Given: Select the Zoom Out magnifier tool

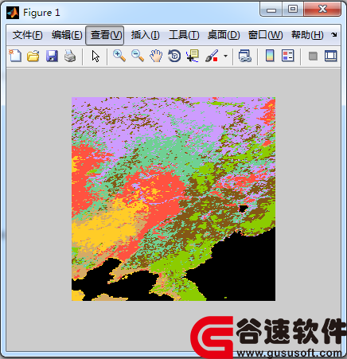Looking at the screenshot, I should point(138,56).
